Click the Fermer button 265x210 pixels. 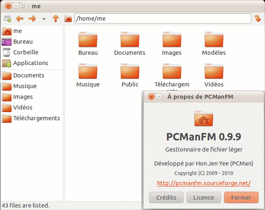pos(241,198)
